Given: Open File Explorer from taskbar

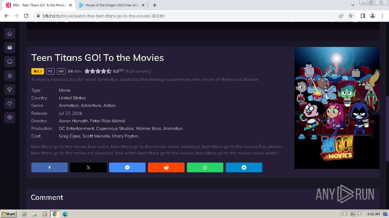Looking at the screenshot, I should 34,214.
